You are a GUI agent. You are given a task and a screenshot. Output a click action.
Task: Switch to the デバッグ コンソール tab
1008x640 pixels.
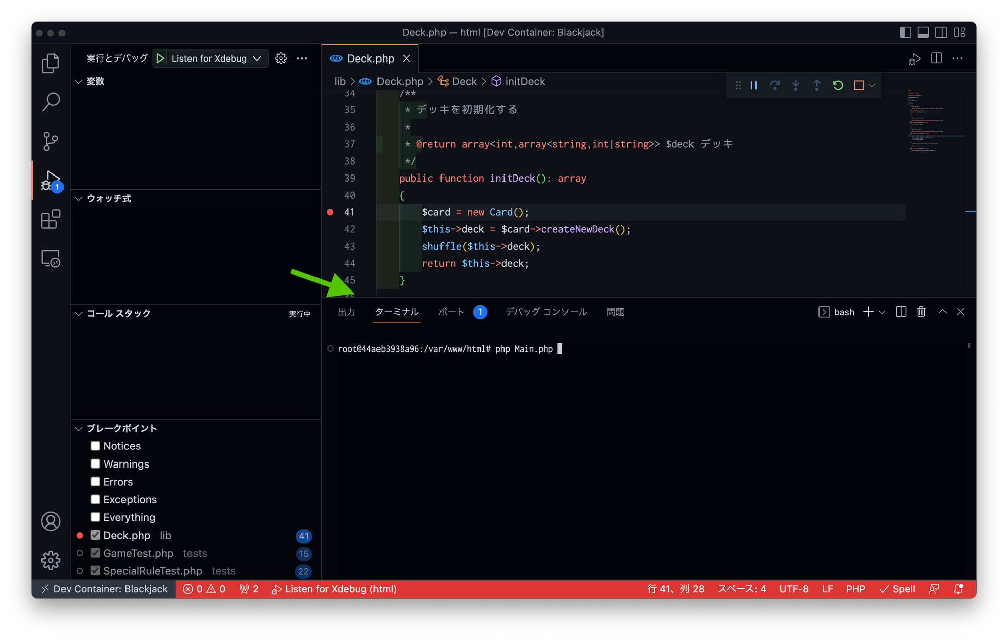point(546,312)
